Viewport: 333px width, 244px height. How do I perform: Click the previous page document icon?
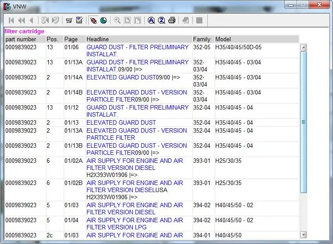pos(45,20)
